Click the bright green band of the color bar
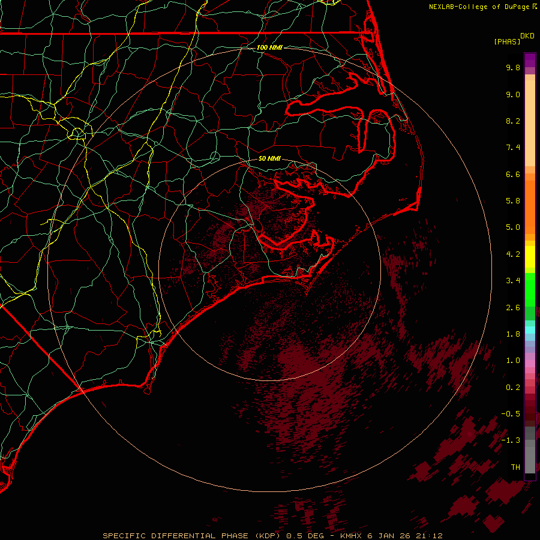The image size is (540, 540). click(530, 290)
